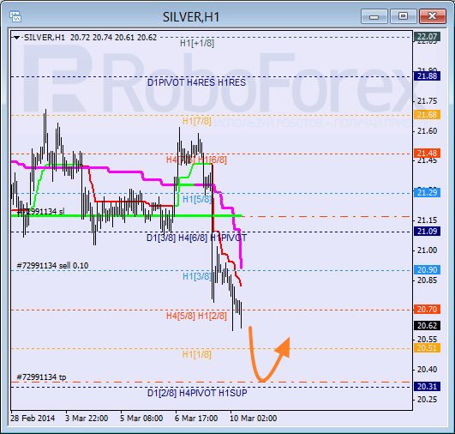The image size is (455, 434).
Task: Minimize the SILVER,H1 chart window
Action: click(x=374, y=16)
